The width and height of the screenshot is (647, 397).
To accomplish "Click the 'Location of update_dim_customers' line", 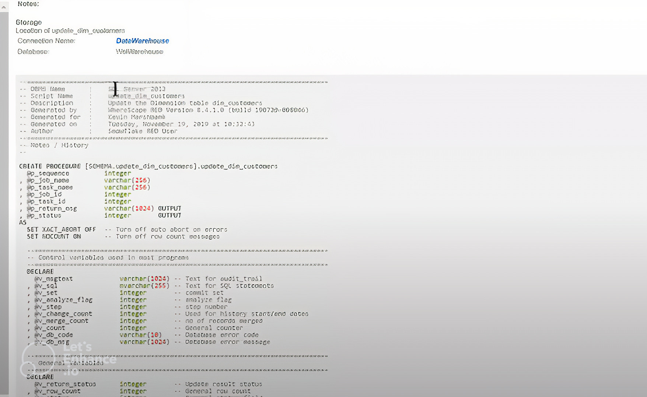I will [70, 31].
